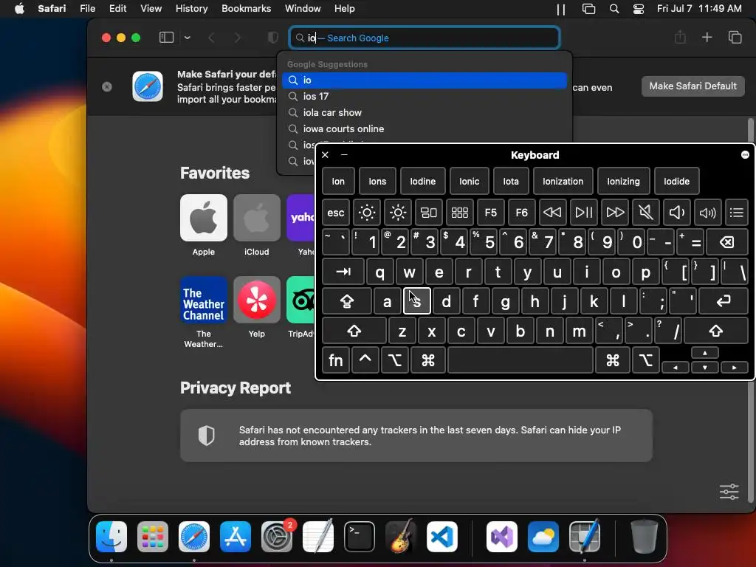Pick the 'Iodine' word suggestion
The width and height of the screenshot is (756, 567).
pyautogui.click(x=422, y=182)
